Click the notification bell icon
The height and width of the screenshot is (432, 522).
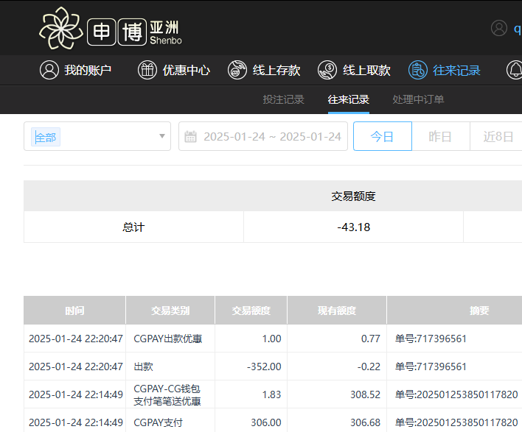click(515, 70)
